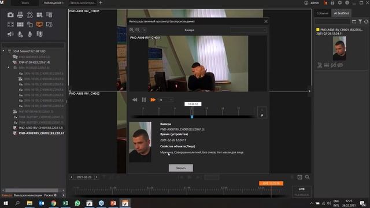Select PND-A9081RV_CH002 in device tree
The width and height of the screenshot is (370, 208).
41,133
